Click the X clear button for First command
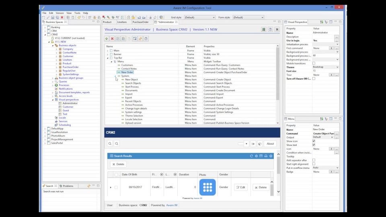The image size is (386, 217). pyautogui.click(x=331, y=48)
